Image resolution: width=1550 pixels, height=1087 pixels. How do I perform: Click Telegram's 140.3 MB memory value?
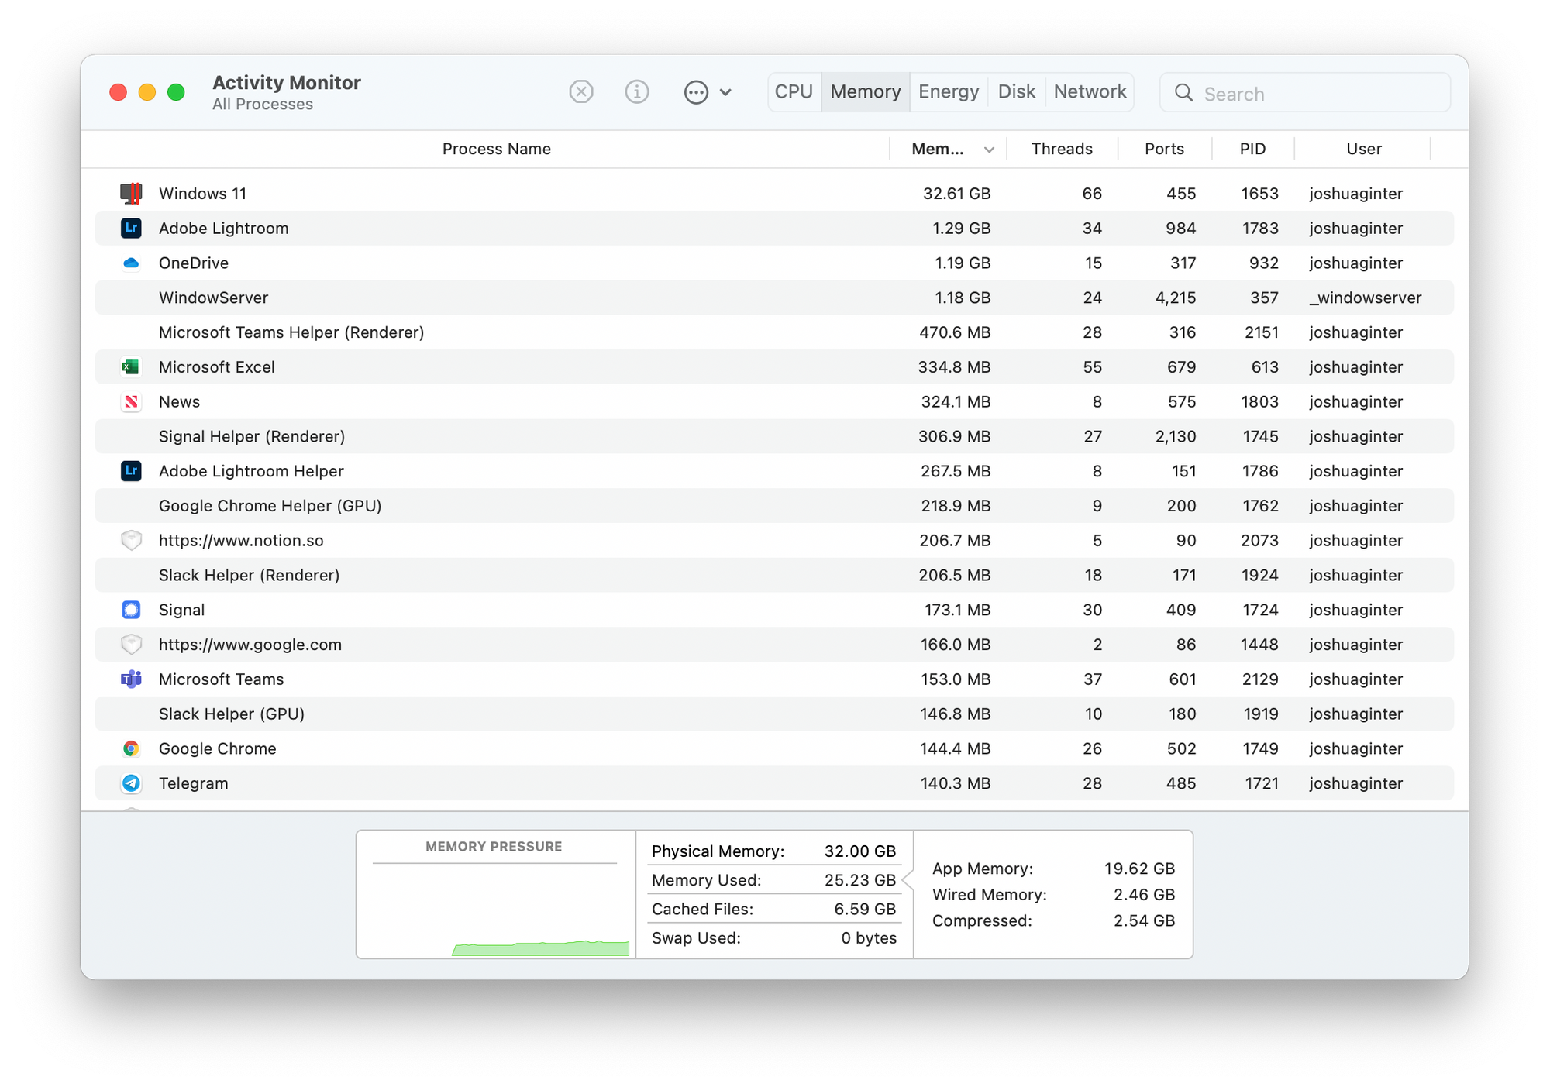955,784
